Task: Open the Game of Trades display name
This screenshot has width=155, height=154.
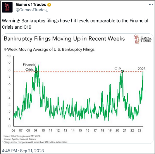Action: pyautogui.click(x=31, y=5)
